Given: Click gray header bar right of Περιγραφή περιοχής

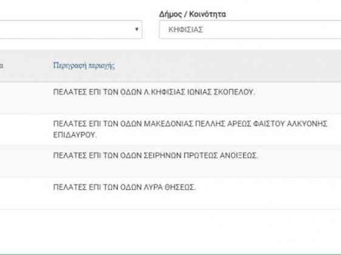Looking at the screenshot, I should point(228,66).
